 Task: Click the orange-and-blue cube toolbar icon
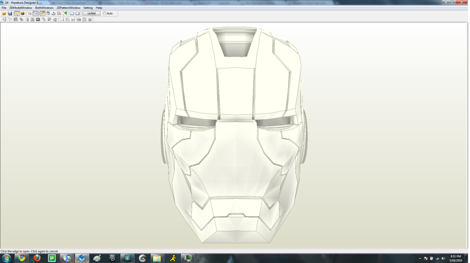click(30, 13)
